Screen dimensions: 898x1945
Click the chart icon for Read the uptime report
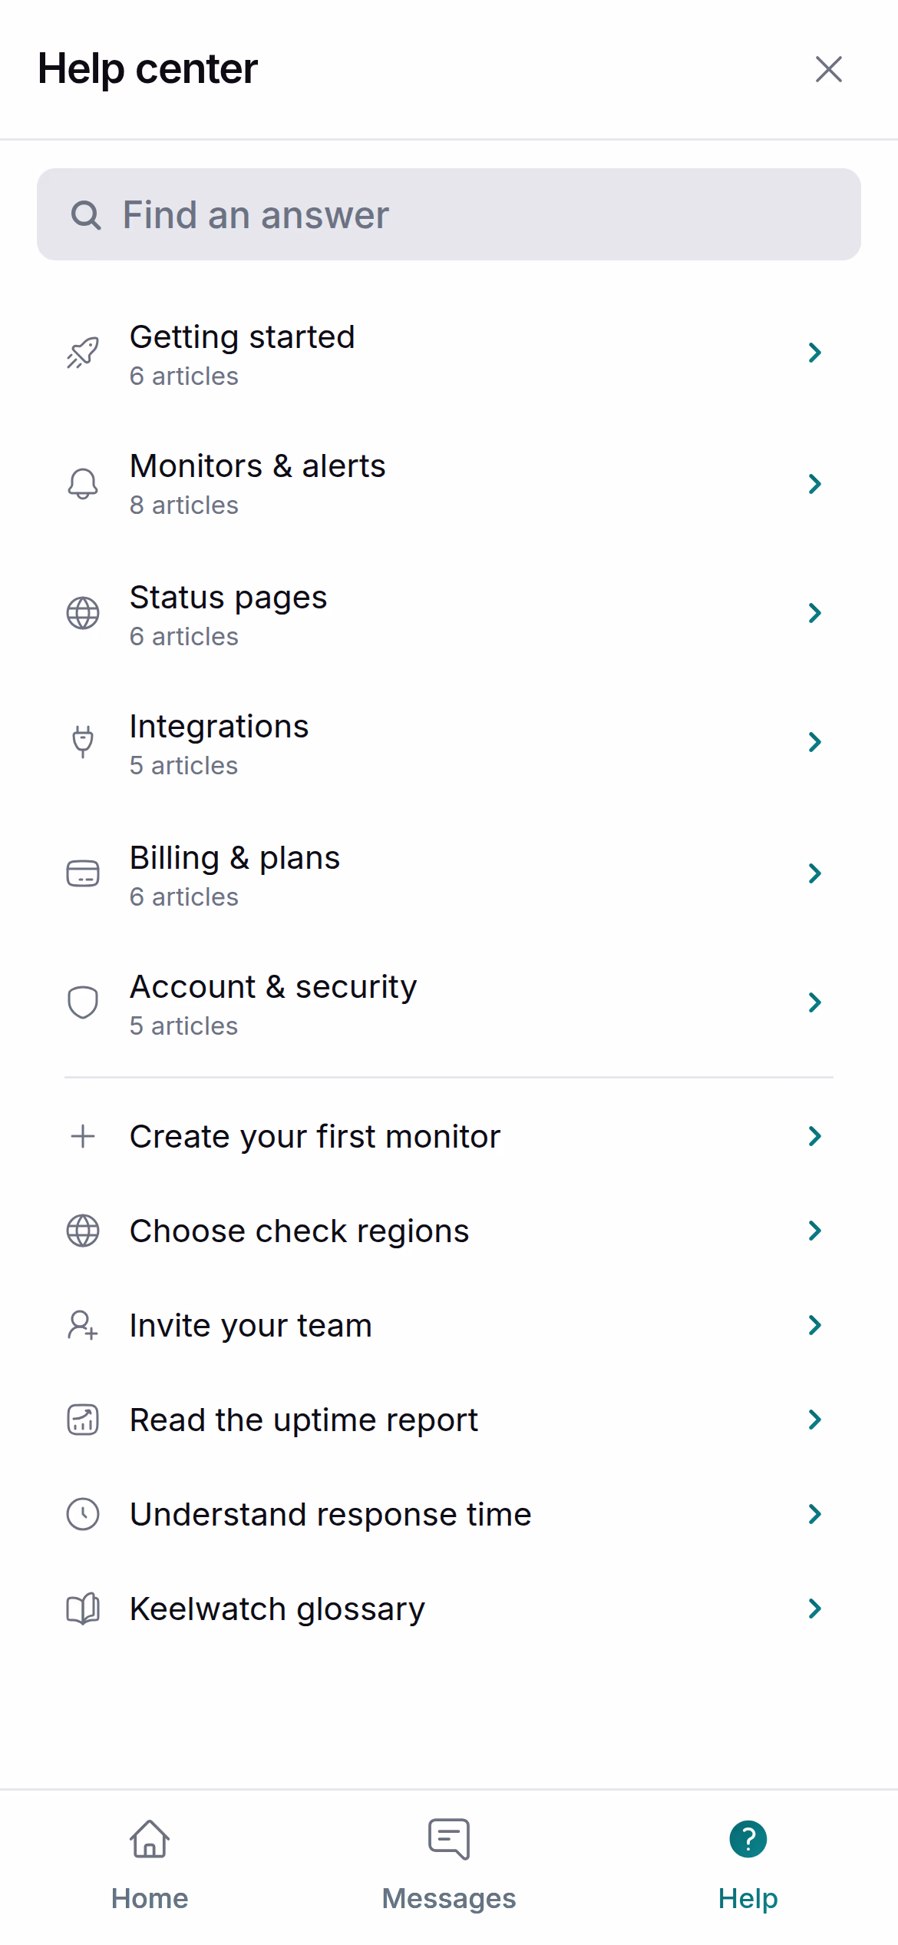pos(83,1420)
